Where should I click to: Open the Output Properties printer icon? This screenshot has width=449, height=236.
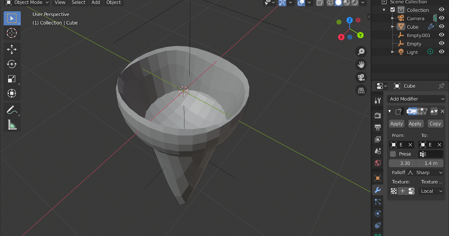[x=378, y=127]
